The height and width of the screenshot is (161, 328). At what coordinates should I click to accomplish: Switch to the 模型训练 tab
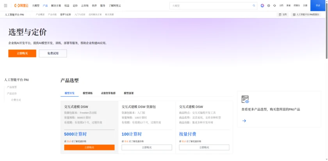pyautogui.click(x=87, y=93)
